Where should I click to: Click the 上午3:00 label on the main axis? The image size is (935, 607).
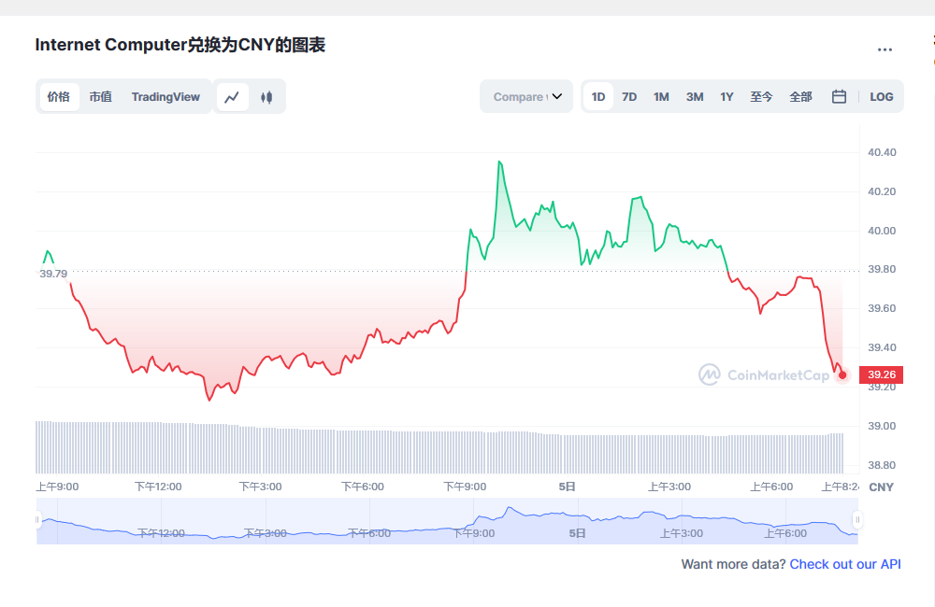[x=669, y=487]
